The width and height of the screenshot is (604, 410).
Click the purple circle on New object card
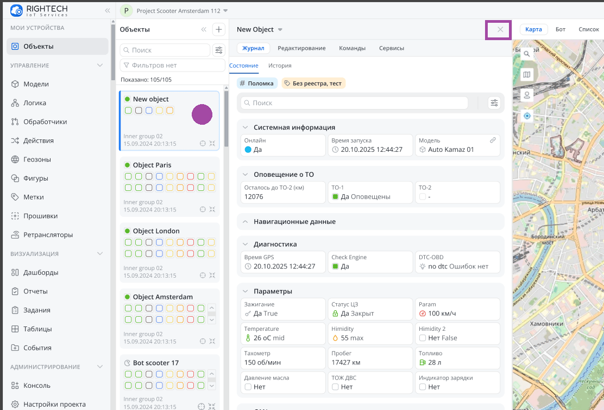pyautogui.click(x=202, y=114)
